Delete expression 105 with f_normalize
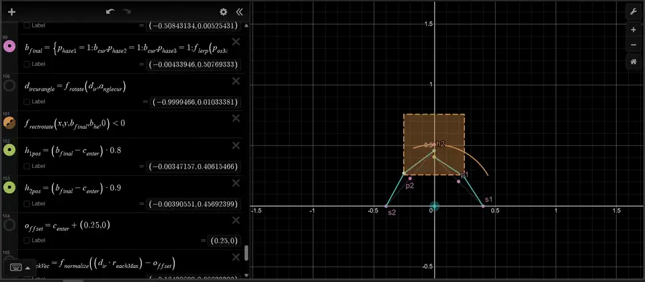 tap(236, 257)
